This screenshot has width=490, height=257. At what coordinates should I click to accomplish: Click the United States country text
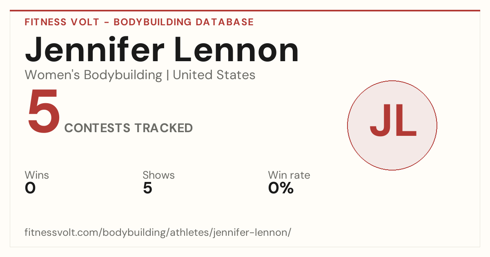pyautogui.click(x=214, y=75)
